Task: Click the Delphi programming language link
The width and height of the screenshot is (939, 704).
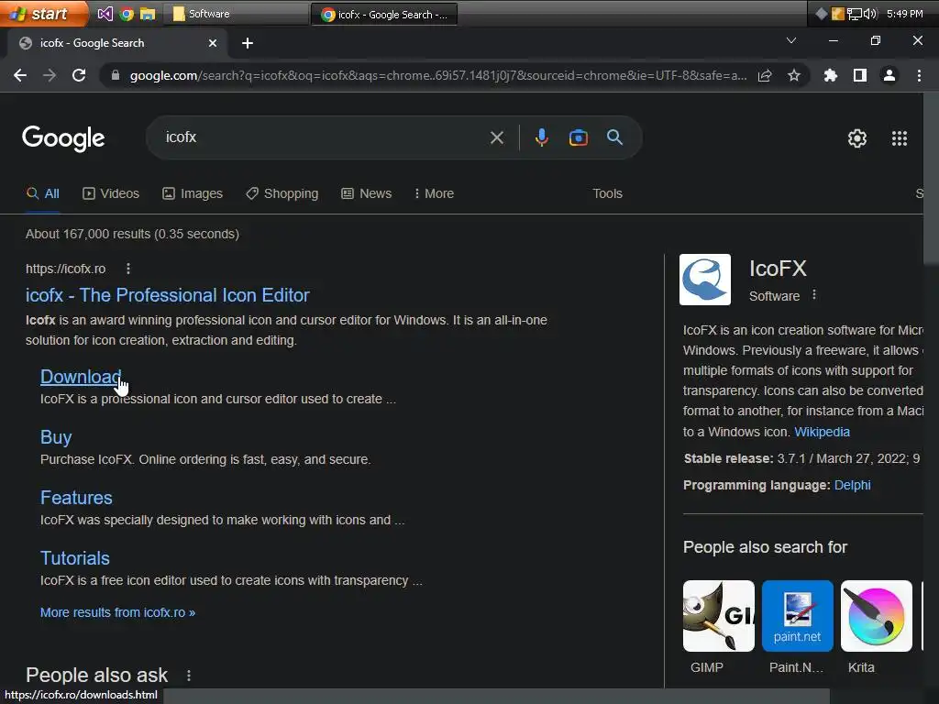Action: click(852, 485)
